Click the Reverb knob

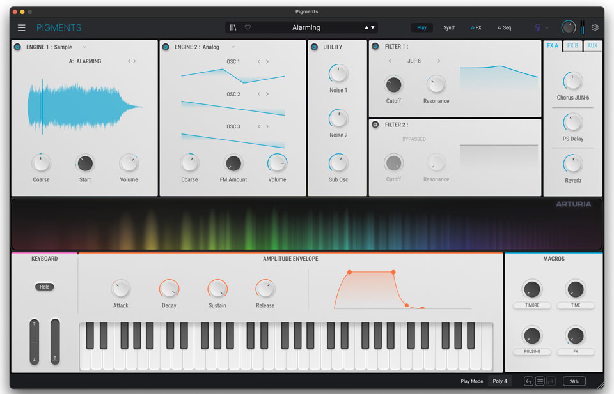573,164
